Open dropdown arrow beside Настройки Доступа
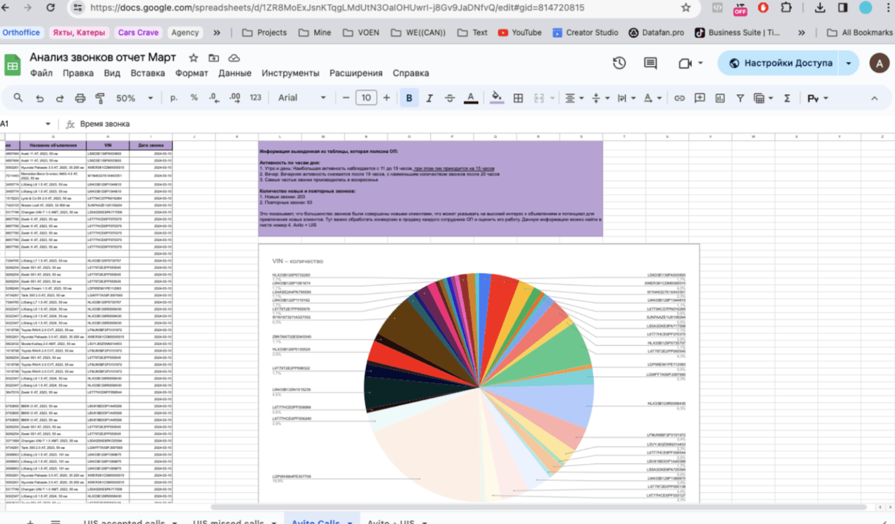895x524 pixels. point(849,63)
